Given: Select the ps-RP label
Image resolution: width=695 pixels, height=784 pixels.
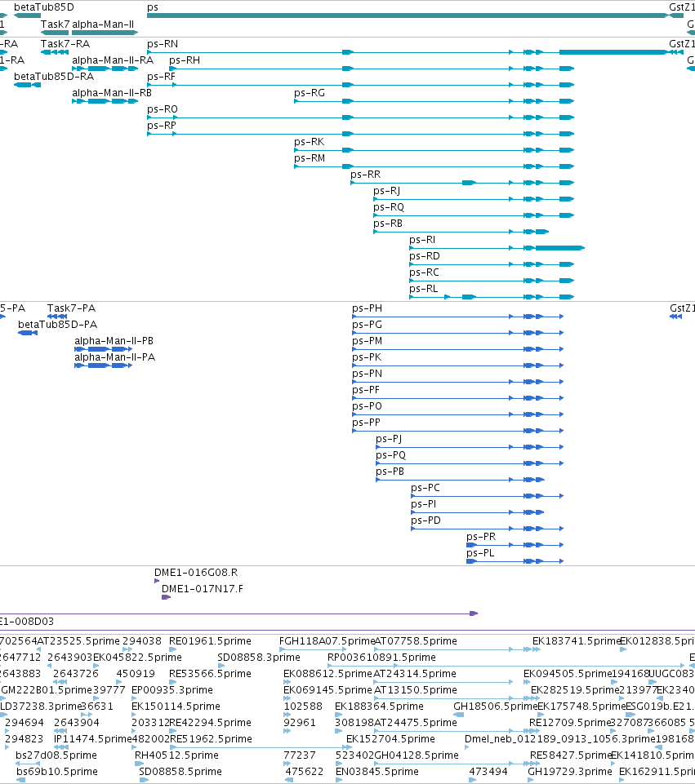Looking at the screenshot, I should pyautogui.click(x=162, y=126).
